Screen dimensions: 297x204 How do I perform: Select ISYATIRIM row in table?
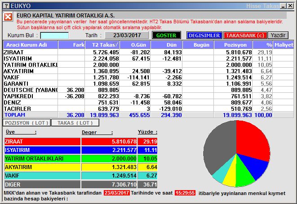pos(148,58)
